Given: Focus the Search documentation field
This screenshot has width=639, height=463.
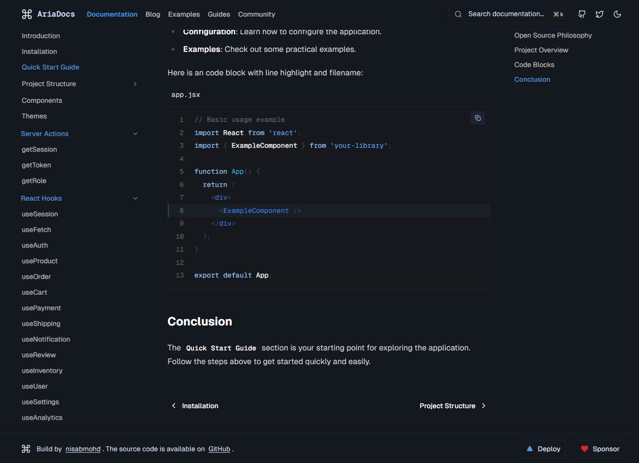Looking at the screenshot, I should click(x=506, y=14).
